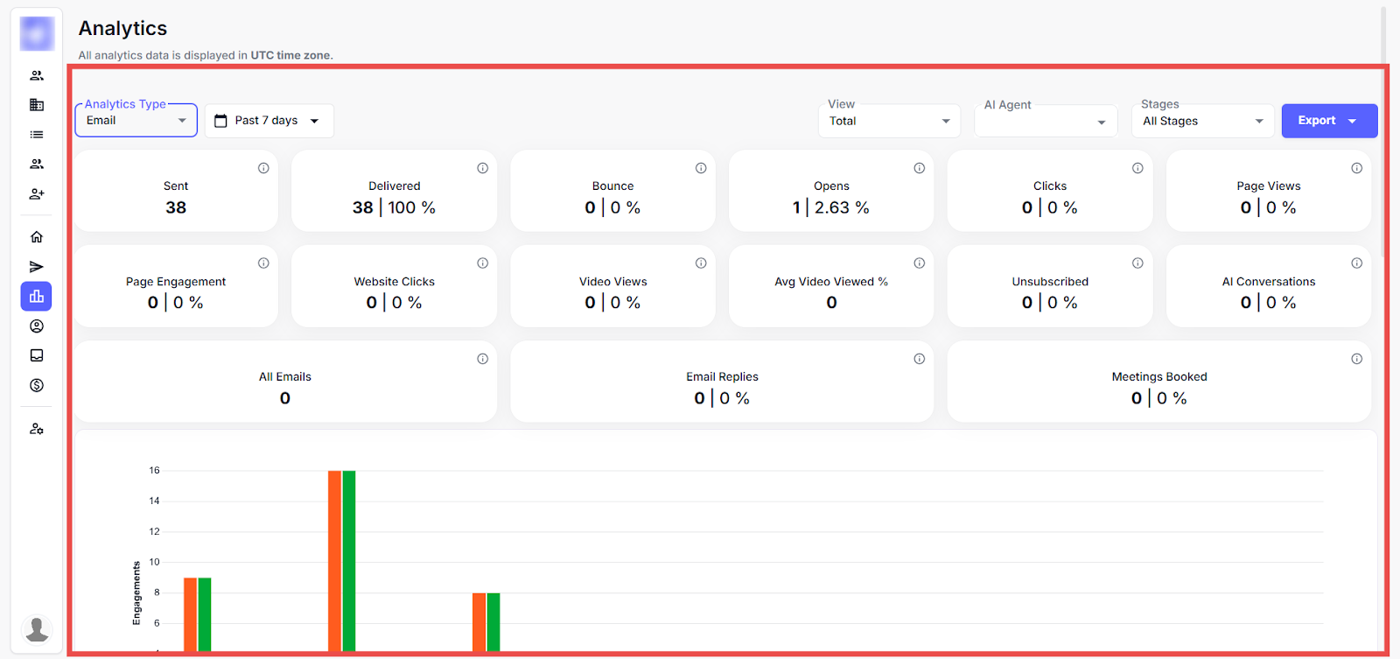Expand the Analytics Type dropdown

coord(136,121)
